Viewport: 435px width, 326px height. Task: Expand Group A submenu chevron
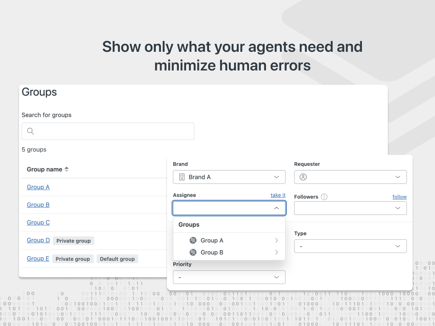(x=277, y=240)
